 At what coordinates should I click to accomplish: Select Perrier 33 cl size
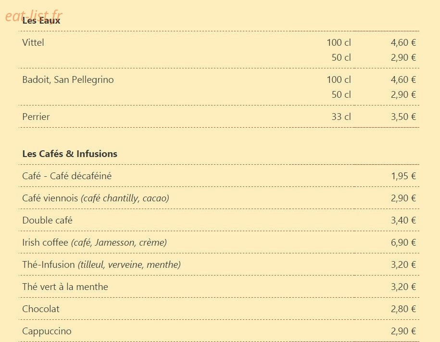[x=341, y=117]
